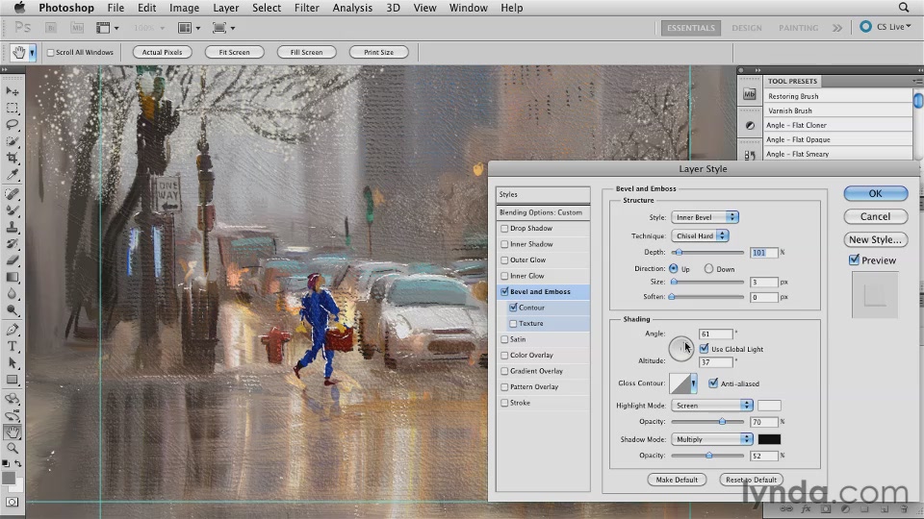Enable Inner Shadow style checkbox
This screenshot has height=519, width=924.
coord(504,244)
